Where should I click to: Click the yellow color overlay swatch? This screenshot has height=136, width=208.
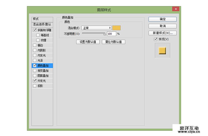point(116,28)
